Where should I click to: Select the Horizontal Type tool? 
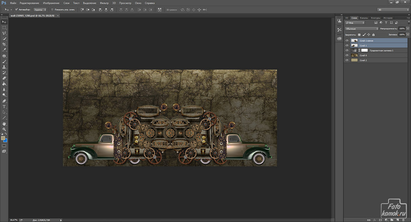[x=4, y=107]
